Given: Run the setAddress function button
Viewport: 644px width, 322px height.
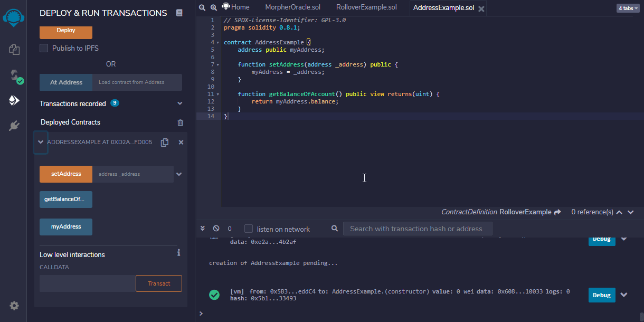Looking at the screenshot, I should 66,174.
